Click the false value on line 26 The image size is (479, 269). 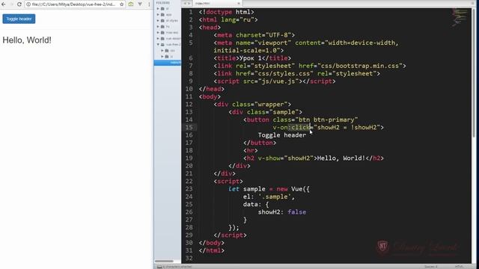(296, 212)
